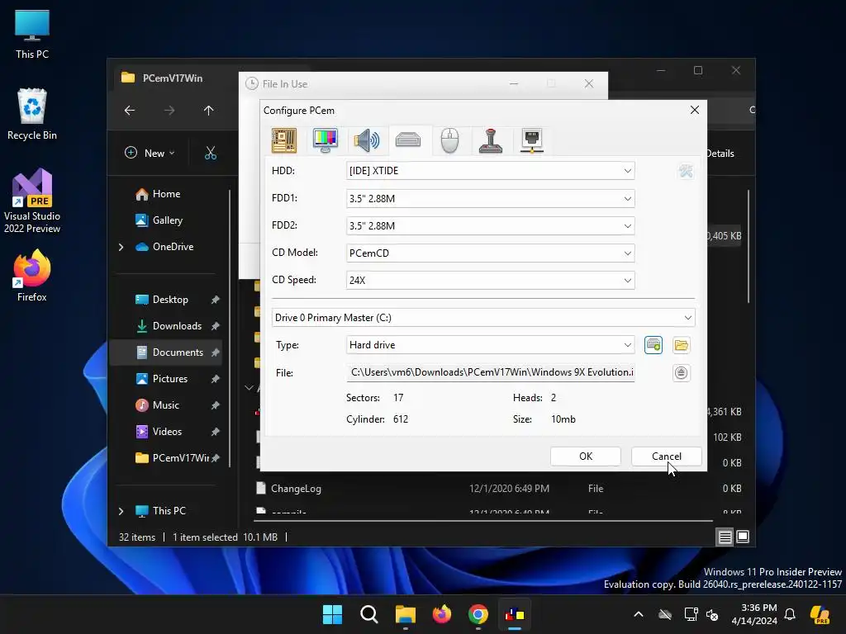This screenshot has width=846, height=634.
Task: Click the Explorer file list vertical scrollbar
Action: [x=749, y=246]
